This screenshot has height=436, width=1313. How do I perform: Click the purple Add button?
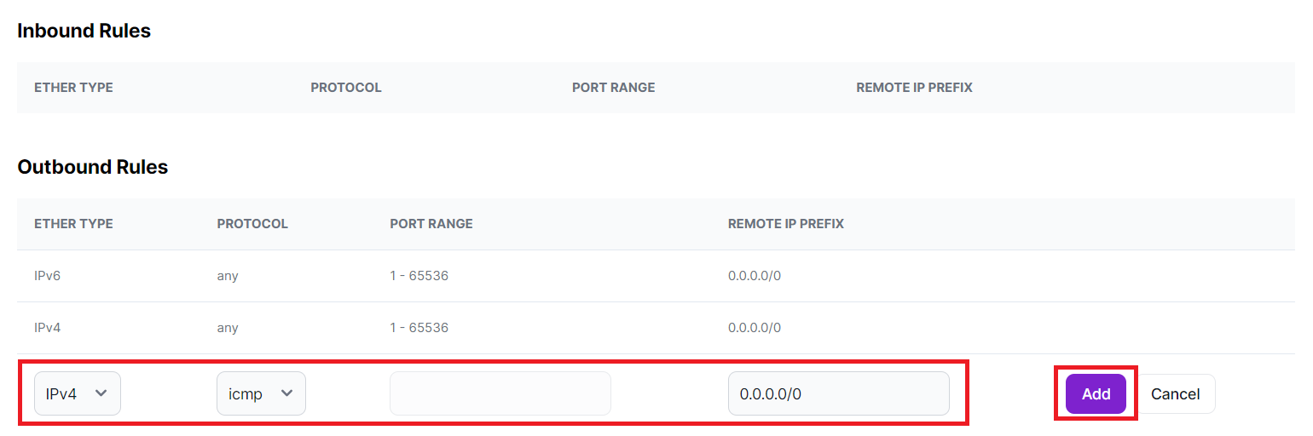(1096, 394)
